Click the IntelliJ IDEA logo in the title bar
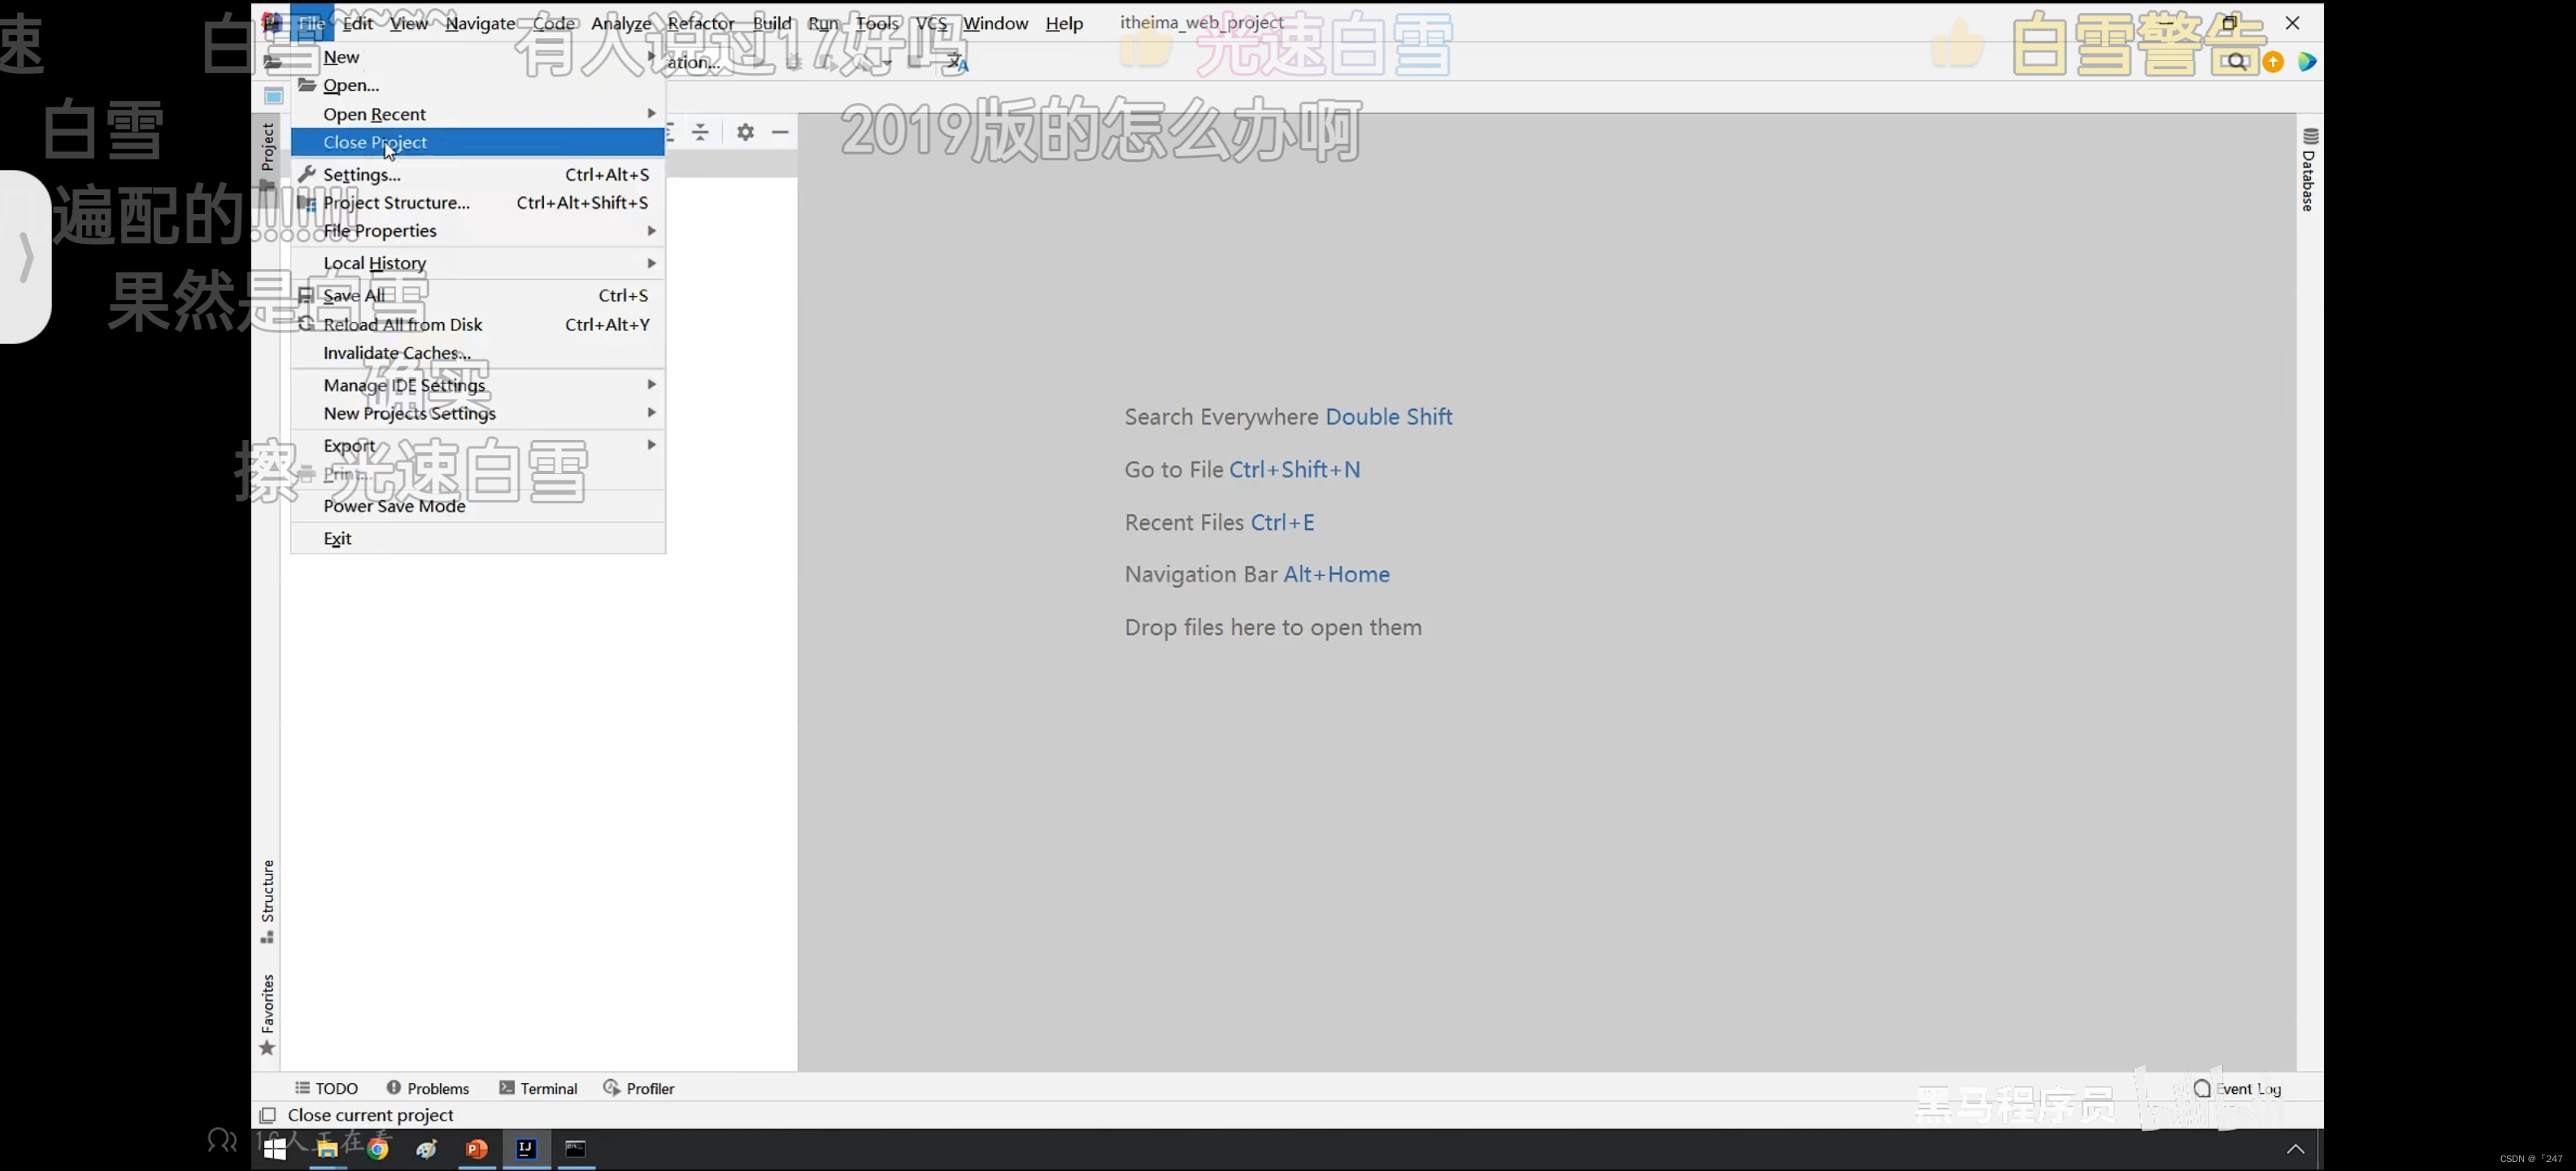The image size is (2576, 1171). point(271,23)
